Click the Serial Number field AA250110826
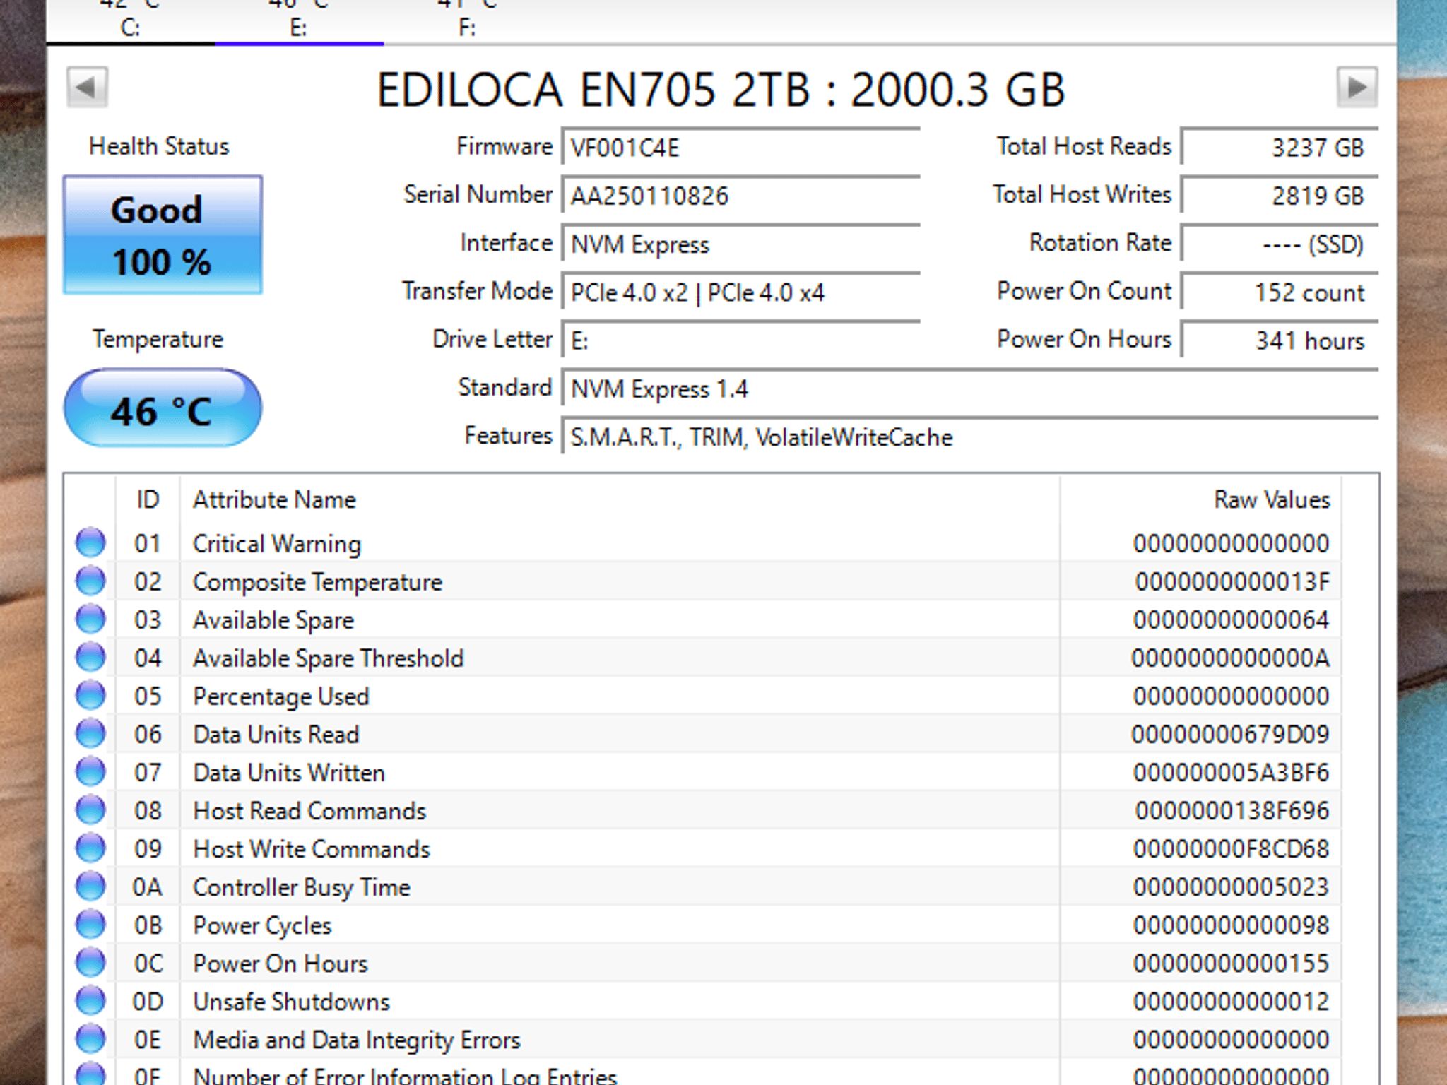Image resolution: width=1447 pixels, height=1085 pixels. pyautogui.click(x=740, y=195)
